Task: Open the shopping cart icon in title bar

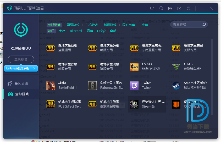Action: pos(152,8)
